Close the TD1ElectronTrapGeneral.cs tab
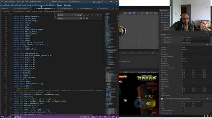The image size is (212, 119). pyautogui.click(x=55, y=9)
